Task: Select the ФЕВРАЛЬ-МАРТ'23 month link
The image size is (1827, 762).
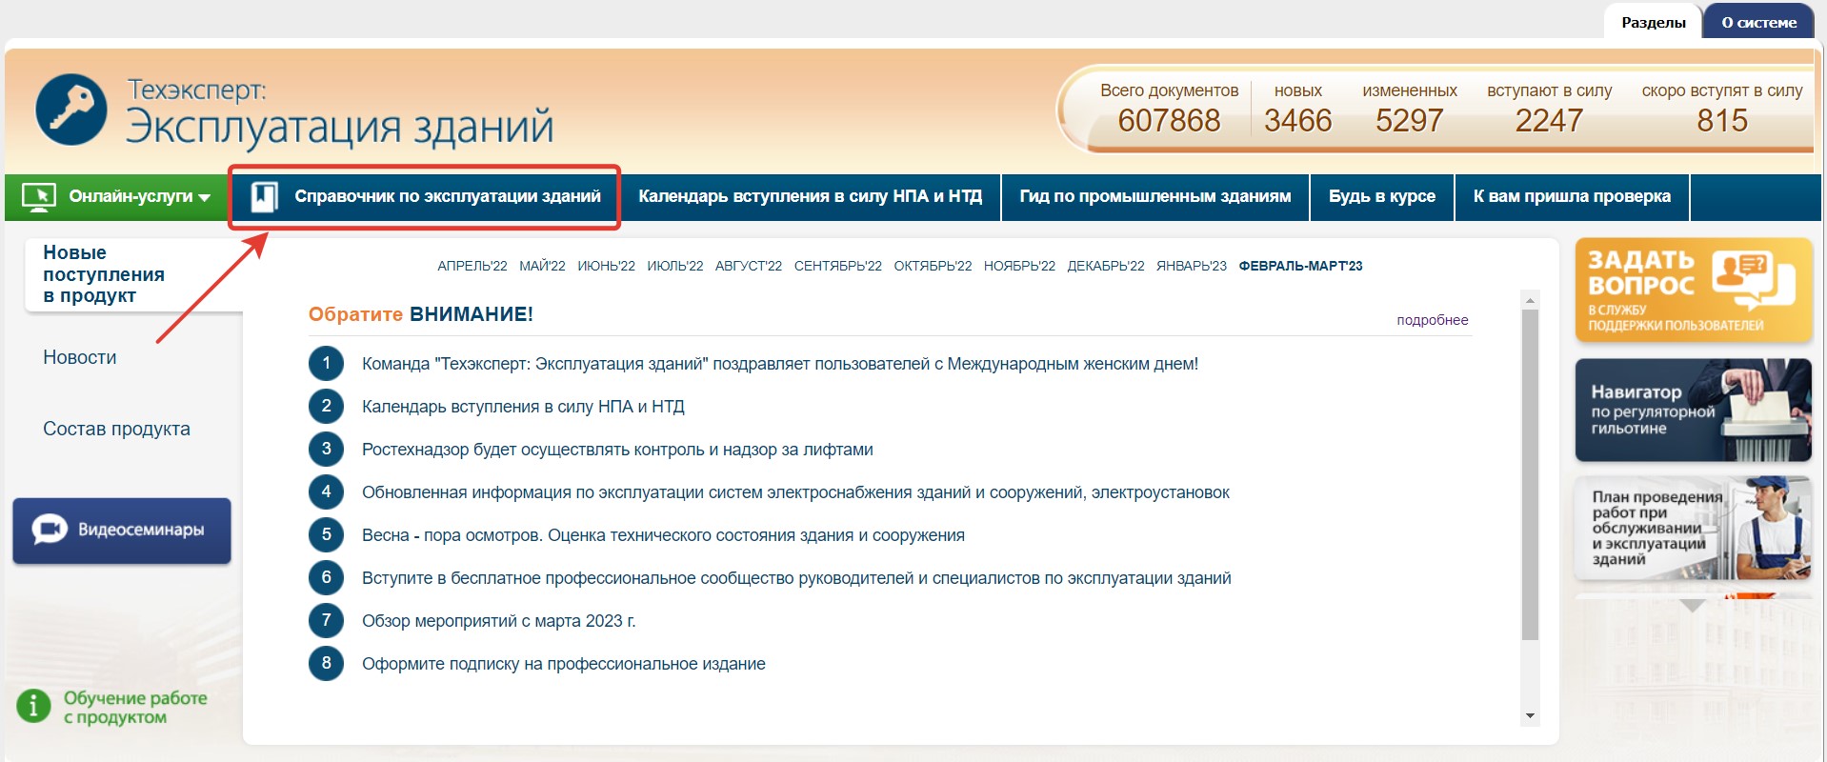Action: coord(1300,266)
